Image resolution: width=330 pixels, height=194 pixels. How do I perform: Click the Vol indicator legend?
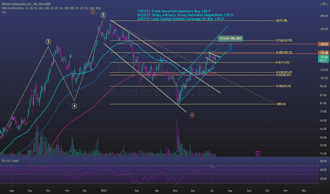(4, 12)
